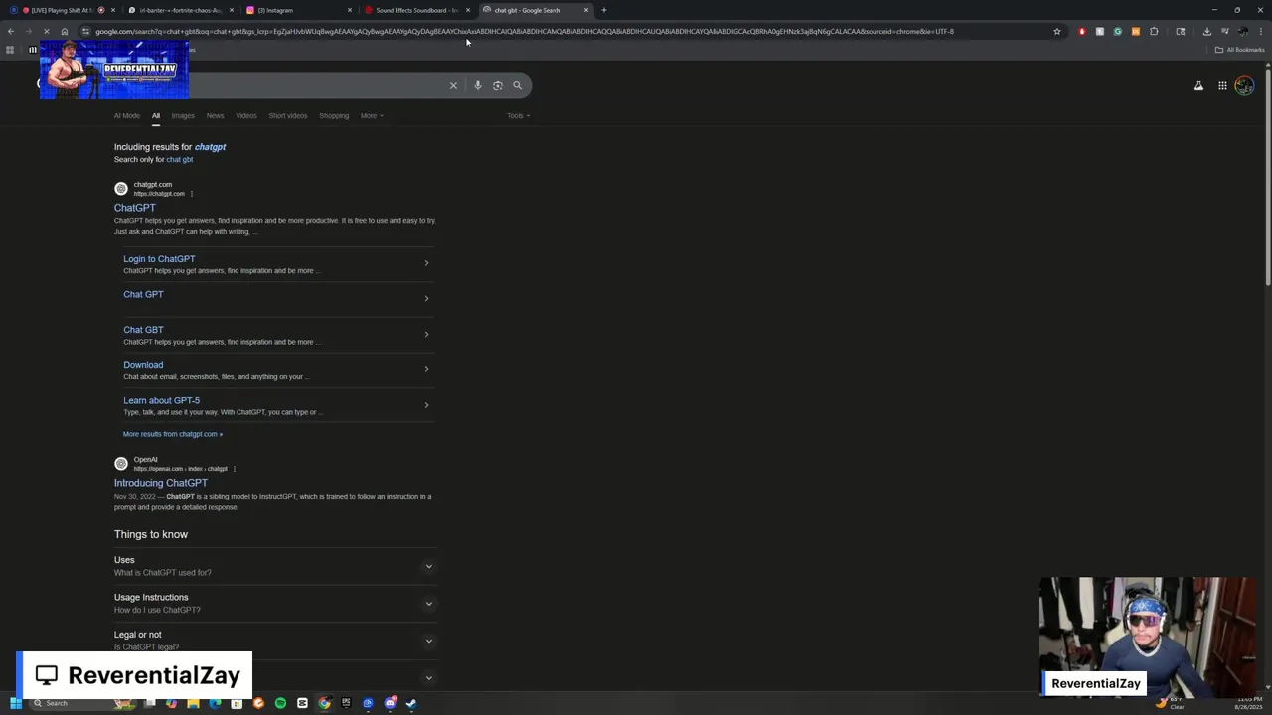Select the Shopping search tab
The height and width of the screenshot is (715, 1272).
[334, 116]
